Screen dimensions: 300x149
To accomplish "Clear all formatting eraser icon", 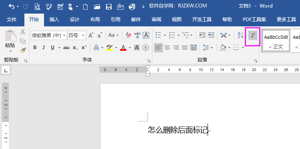I will [x=129, y=35].
